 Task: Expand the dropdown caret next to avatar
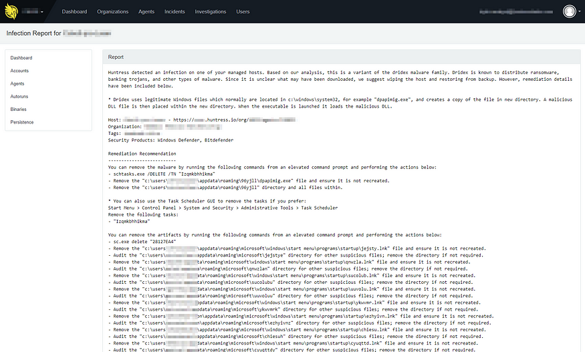point(580,11)
